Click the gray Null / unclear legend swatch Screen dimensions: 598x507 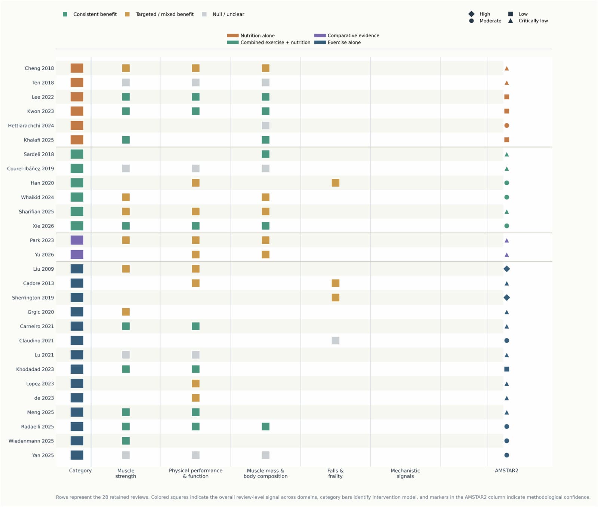tap(204, 14)
